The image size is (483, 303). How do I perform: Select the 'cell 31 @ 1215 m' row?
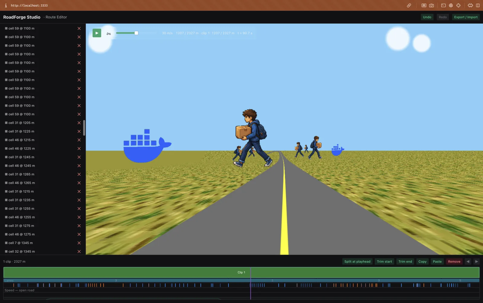pyautogui.click(x=43, y=192)
